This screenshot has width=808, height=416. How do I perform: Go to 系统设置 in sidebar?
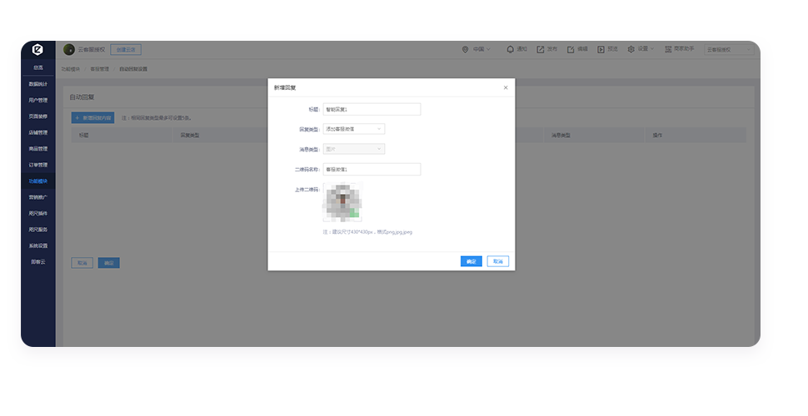pyautogui.click(x=38, y=245)
